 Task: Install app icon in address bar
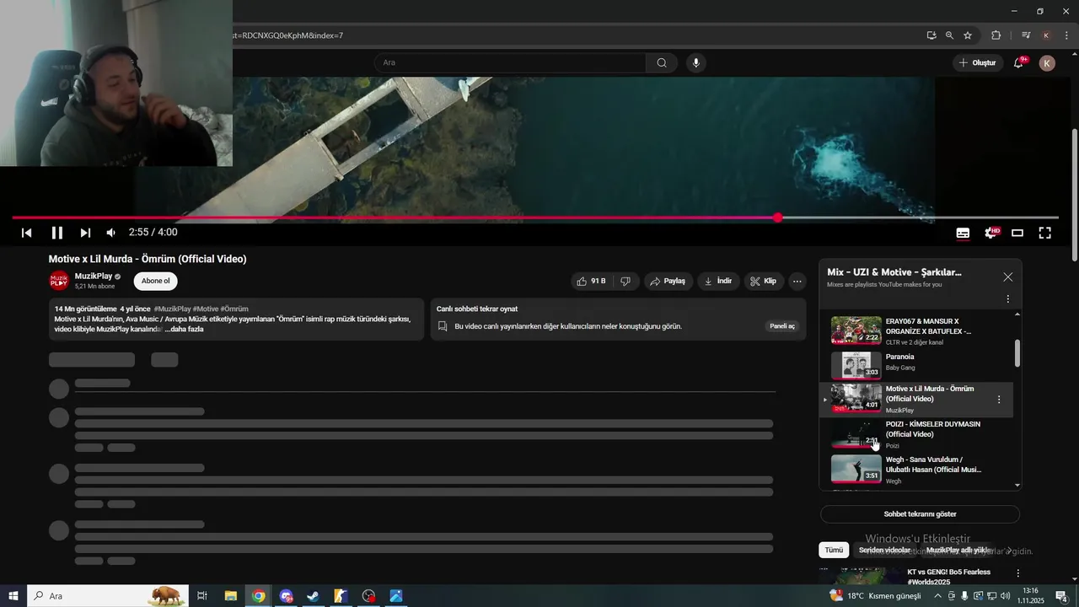931,35
